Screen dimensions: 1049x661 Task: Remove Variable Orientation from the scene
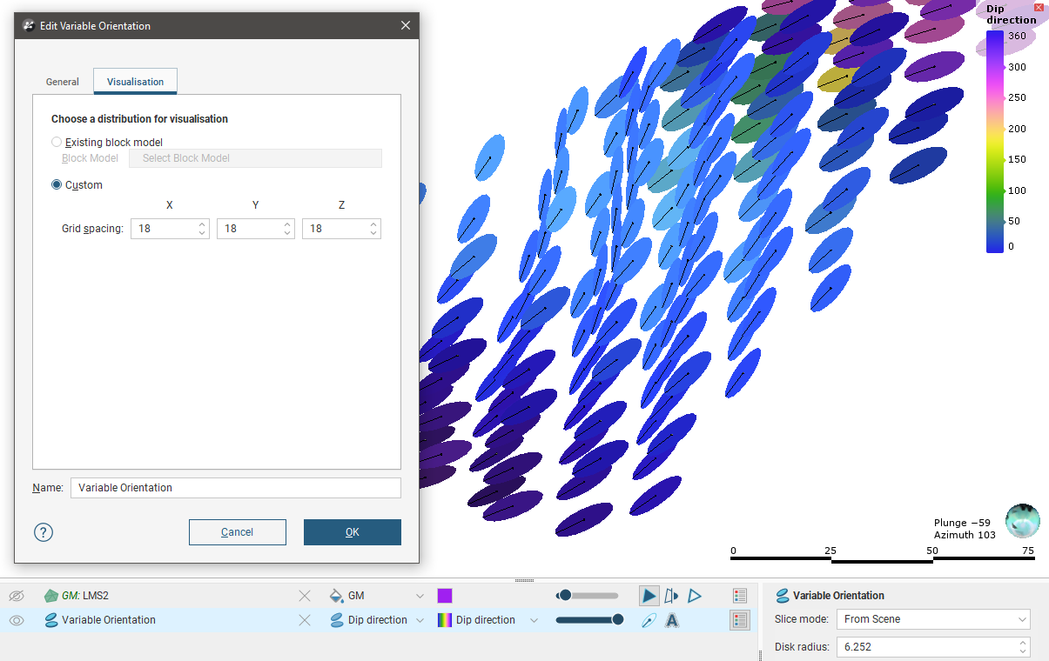(305, 620)
